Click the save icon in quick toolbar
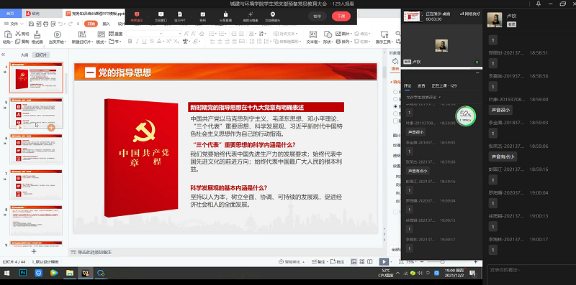 pos(32,24)
